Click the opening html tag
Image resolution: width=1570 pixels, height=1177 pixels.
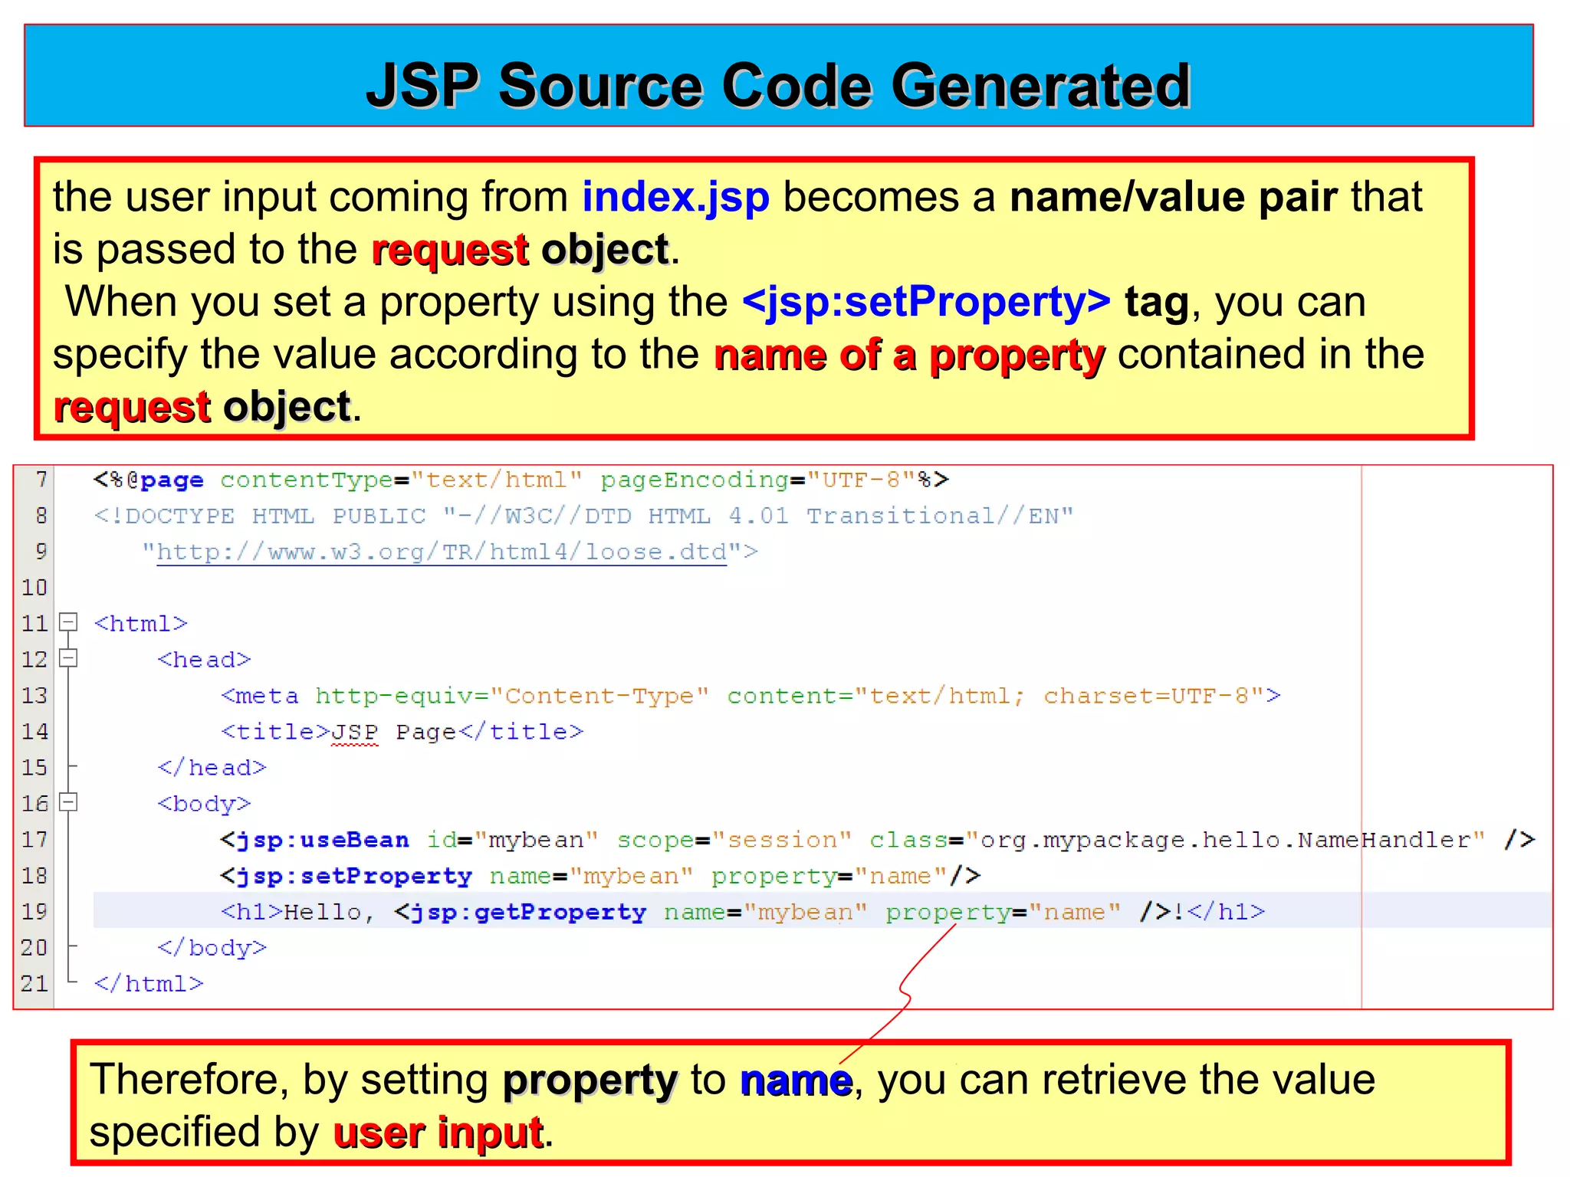click(x=141, y=624)
